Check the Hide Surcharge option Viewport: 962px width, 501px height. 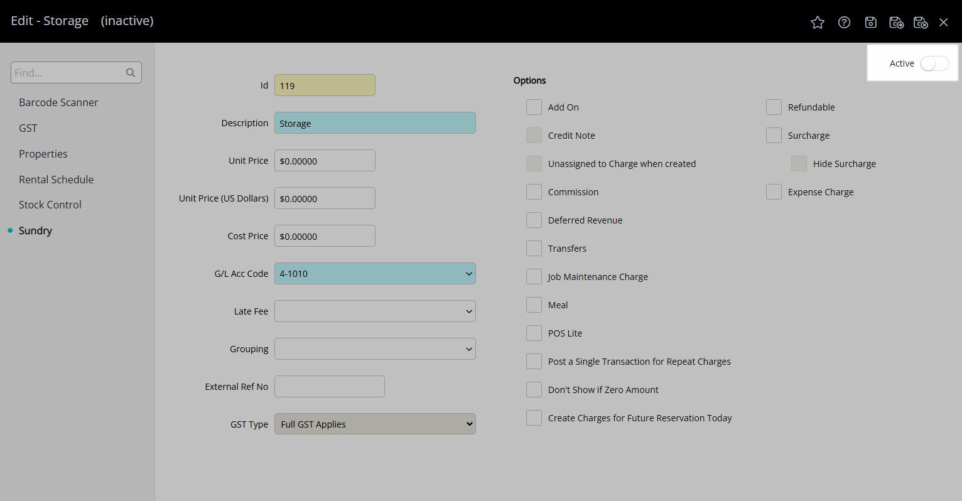(799, 164)
